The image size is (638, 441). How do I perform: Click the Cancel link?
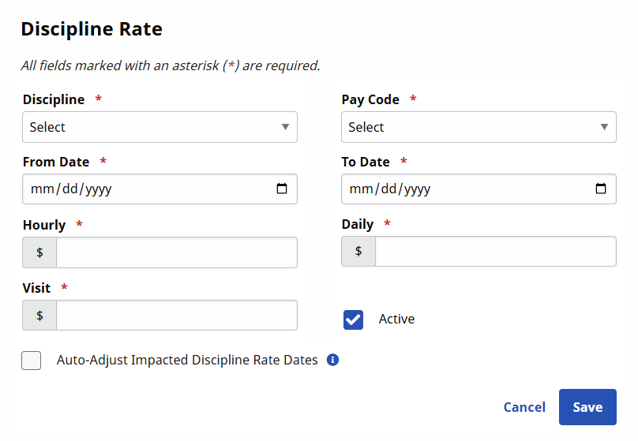(x=524, y=407)
